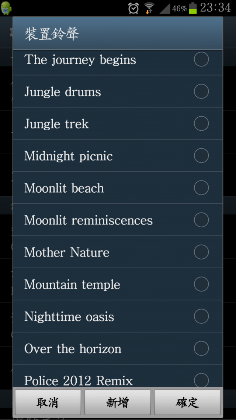Tap the cellular signal strength icon
The image size is (236, 420).
[x=165, y=8]
